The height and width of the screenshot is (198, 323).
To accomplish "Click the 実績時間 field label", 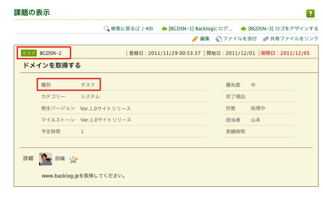I will point(236,132).
